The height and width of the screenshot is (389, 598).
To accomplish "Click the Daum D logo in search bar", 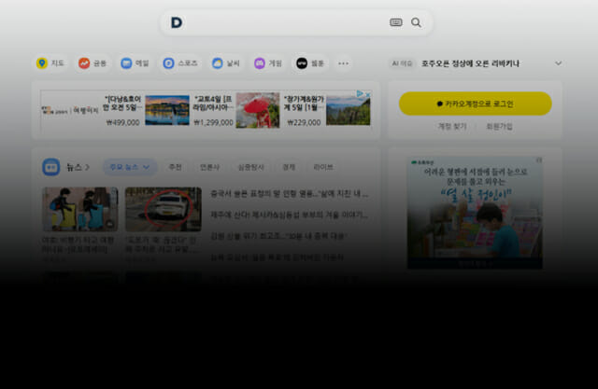I will tap(177, 22).
